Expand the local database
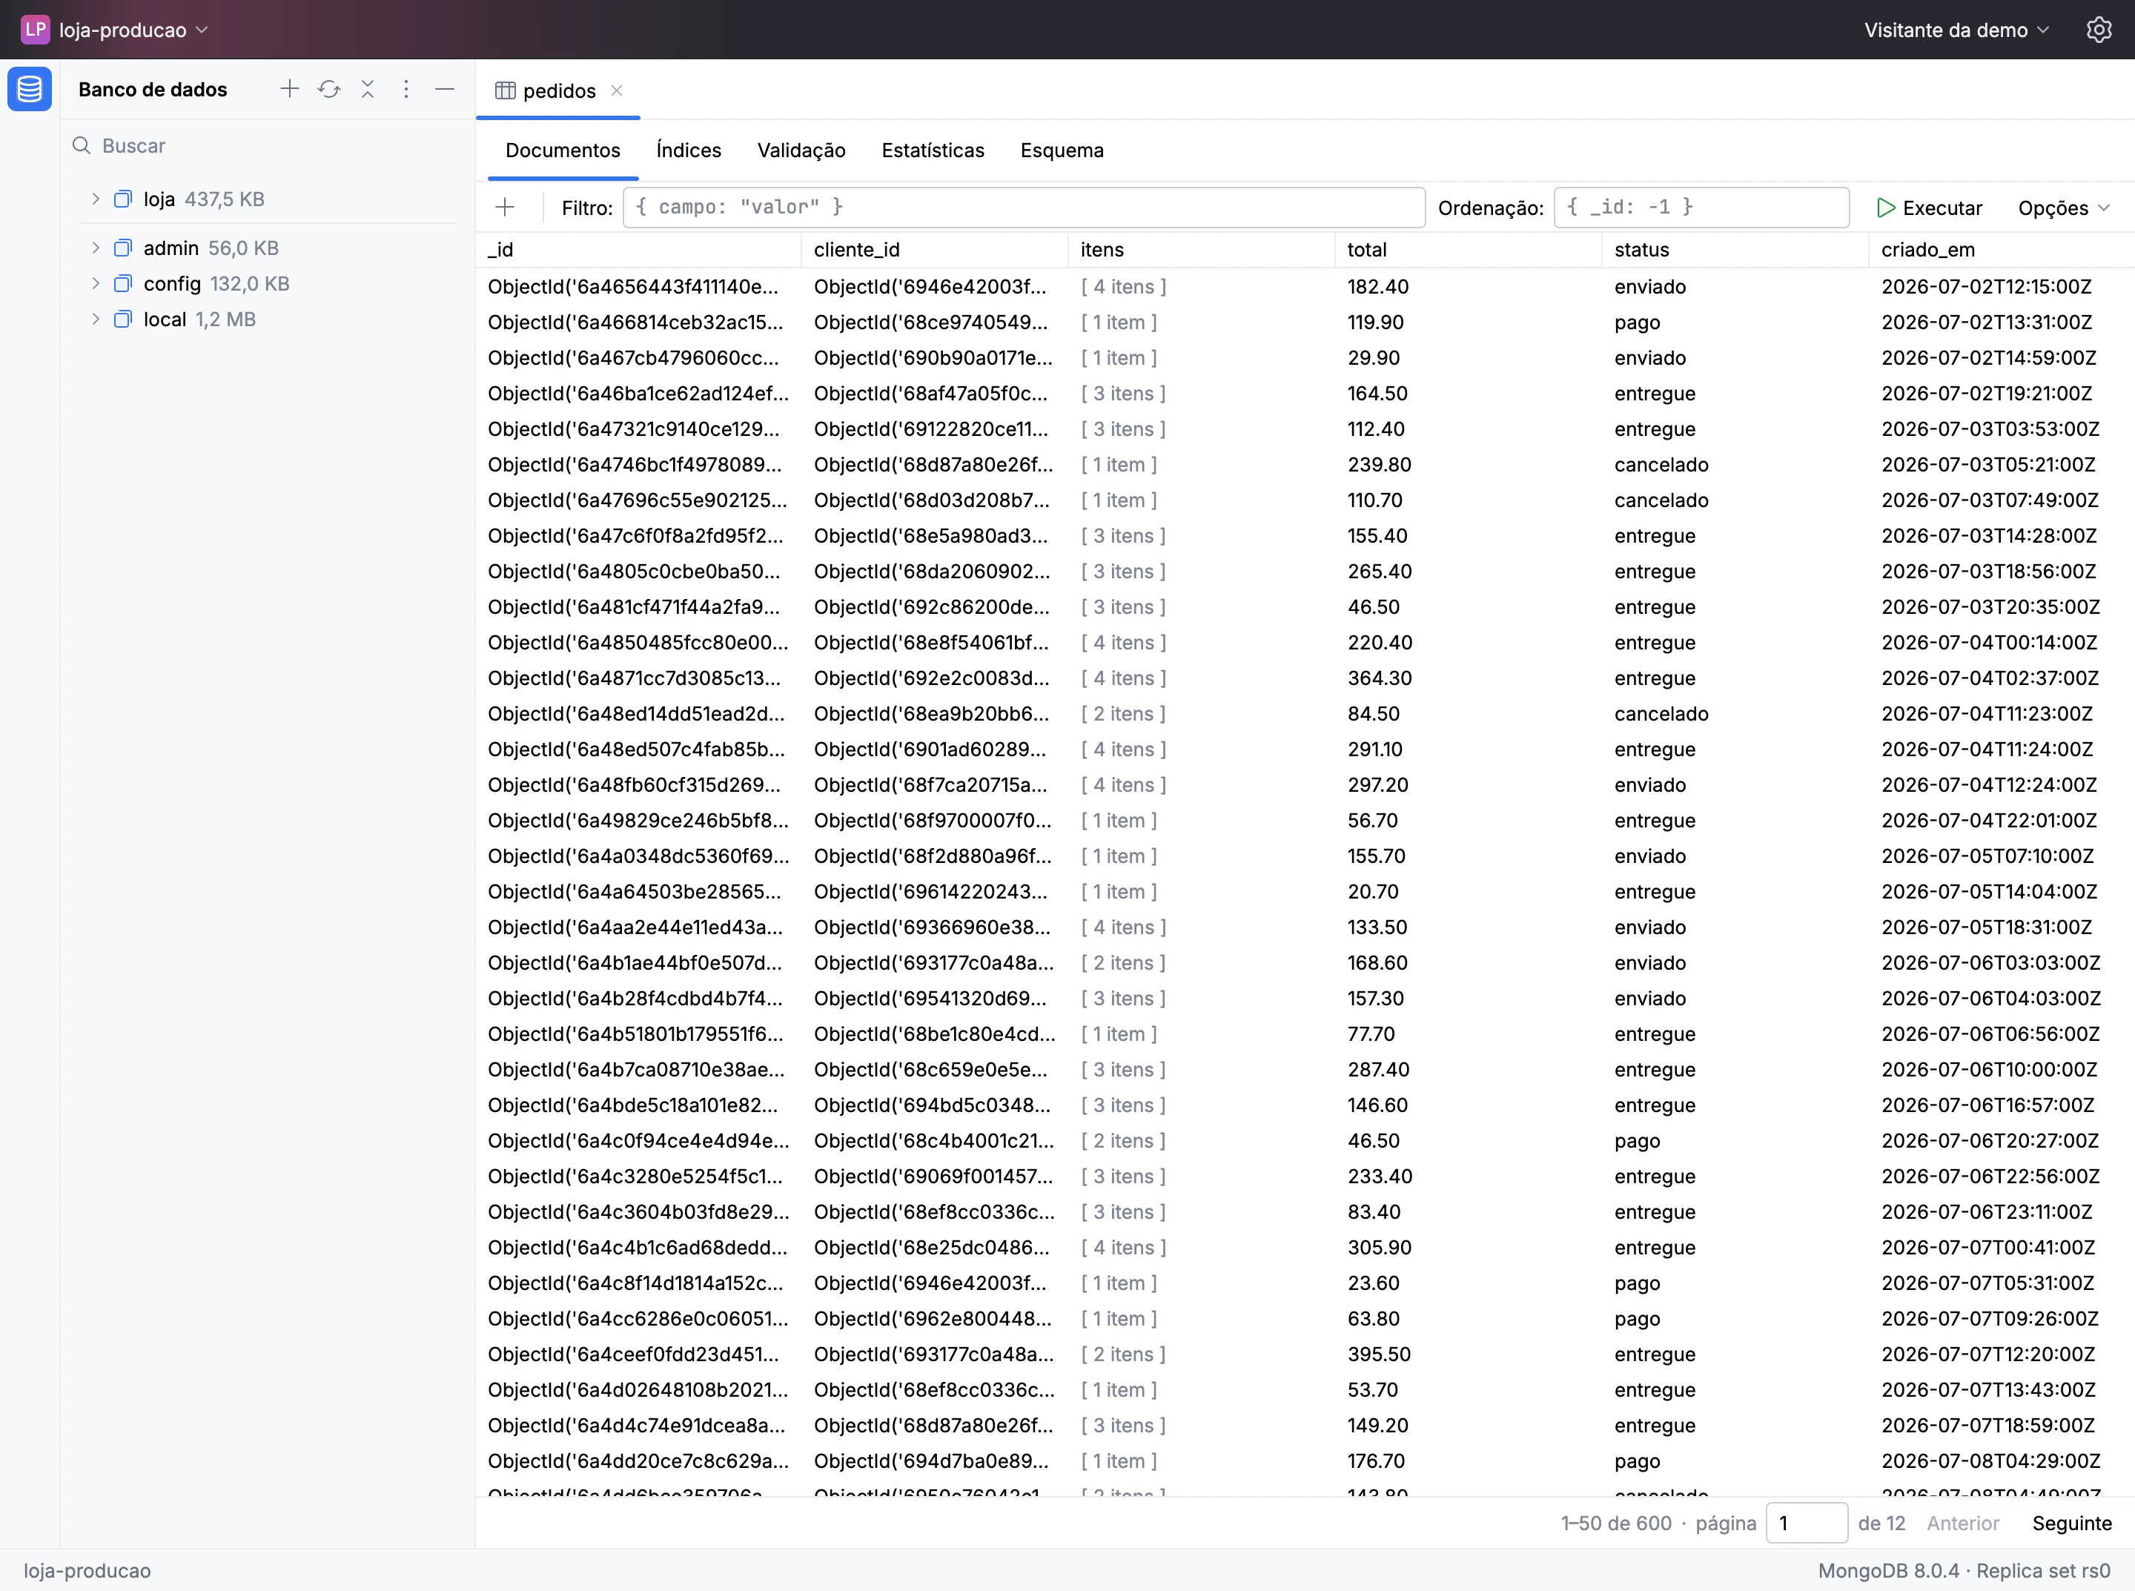This screenshot has width=2135, height=1591. 96,320
